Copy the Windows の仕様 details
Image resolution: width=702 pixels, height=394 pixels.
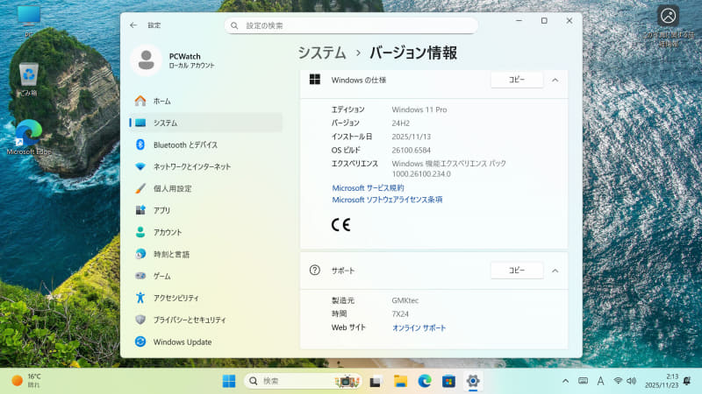point(517,80)
